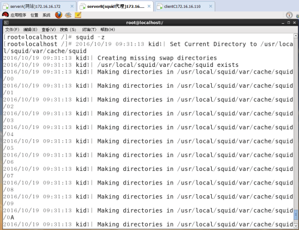
Task: Select the serverB squid proxy tab
Action: tap(115, 7)
